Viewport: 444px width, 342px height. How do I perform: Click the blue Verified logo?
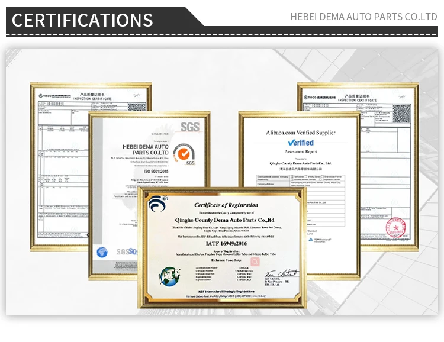pyautogui.click(x=300, y=143)
